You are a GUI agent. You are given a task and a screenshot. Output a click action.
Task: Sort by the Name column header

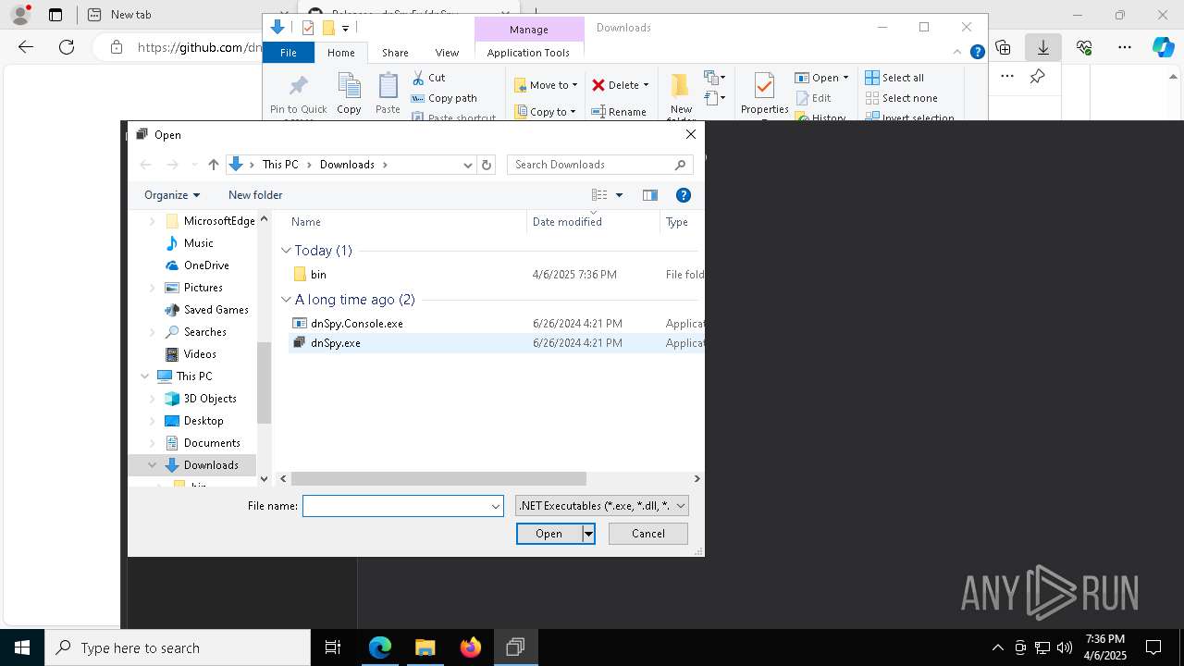point(306,222)
